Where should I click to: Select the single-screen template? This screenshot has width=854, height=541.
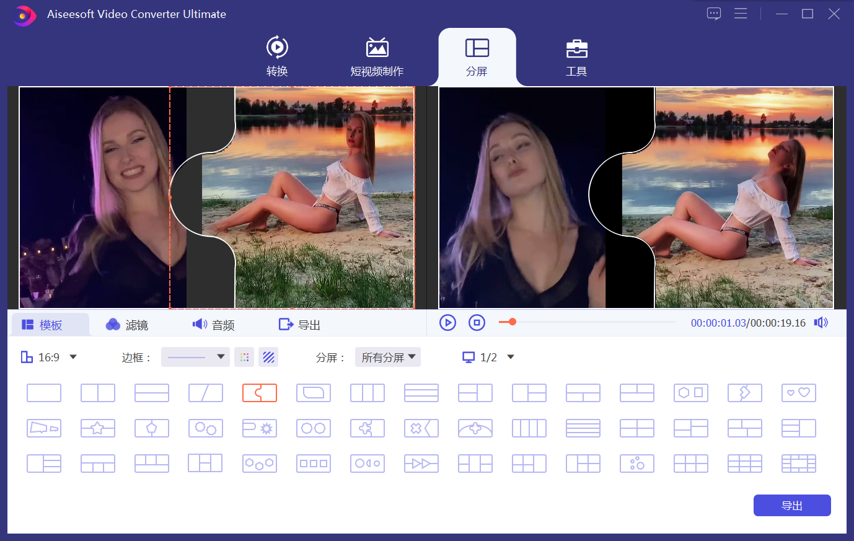pos(44,393)
